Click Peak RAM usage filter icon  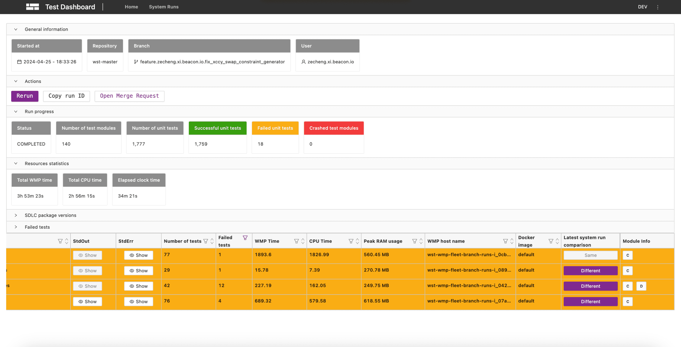point(415,241)
